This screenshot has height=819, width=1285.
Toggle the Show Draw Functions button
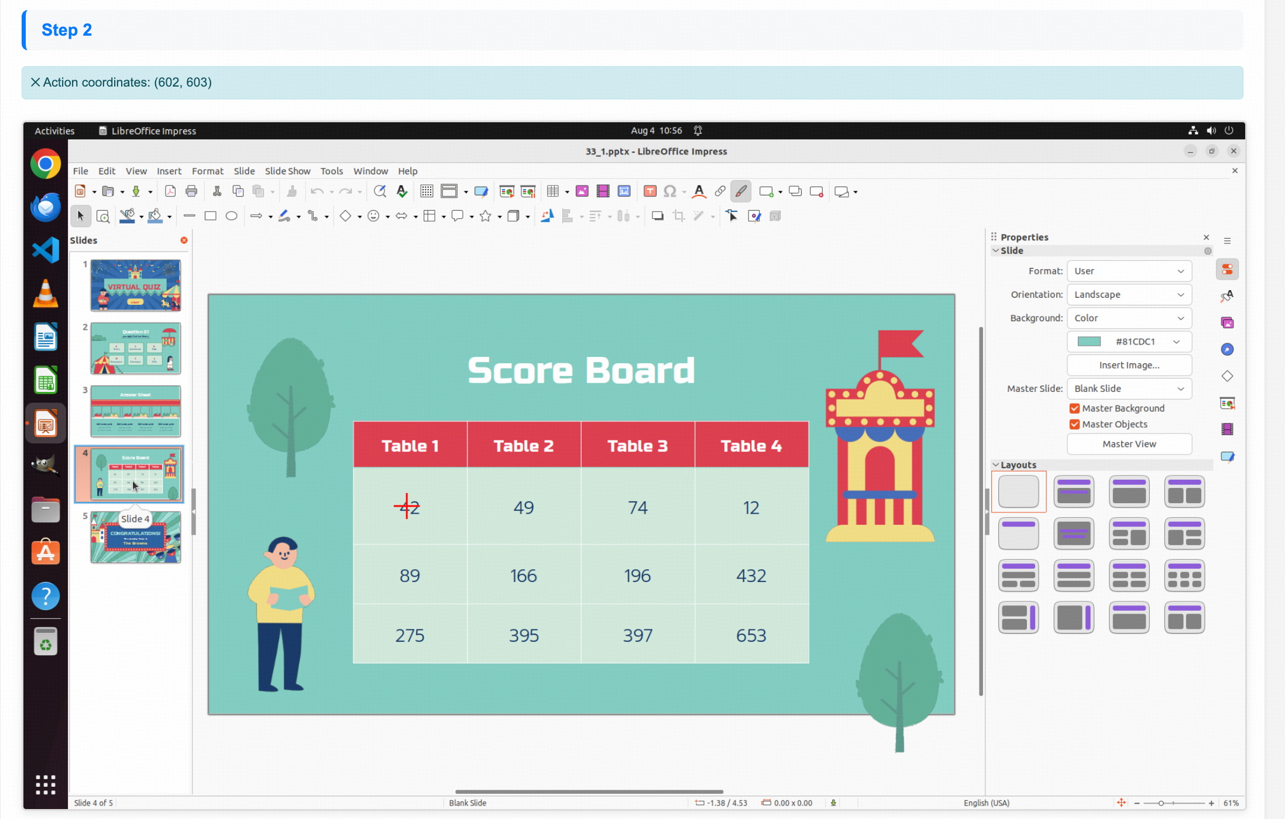pos(741,191)
